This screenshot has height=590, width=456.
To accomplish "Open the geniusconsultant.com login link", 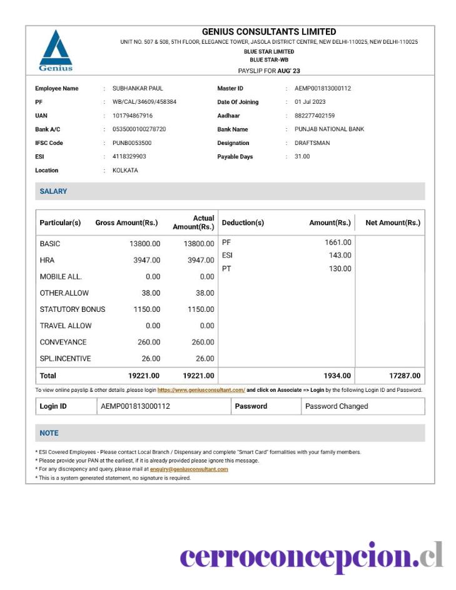I will tap(201, 390).
